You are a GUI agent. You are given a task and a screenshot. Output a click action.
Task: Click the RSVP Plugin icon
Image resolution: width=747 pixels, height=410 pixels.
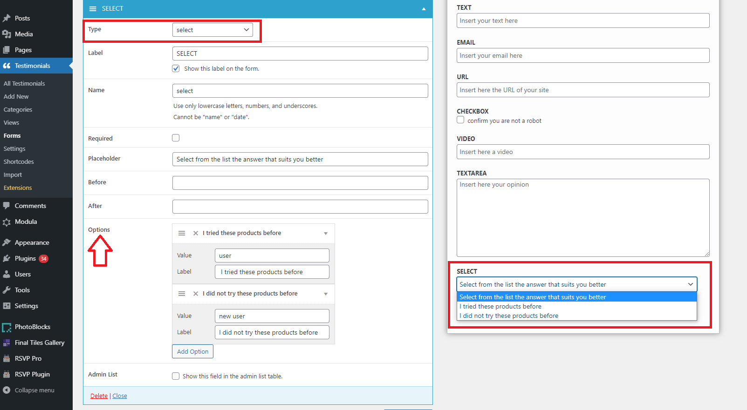7,374
